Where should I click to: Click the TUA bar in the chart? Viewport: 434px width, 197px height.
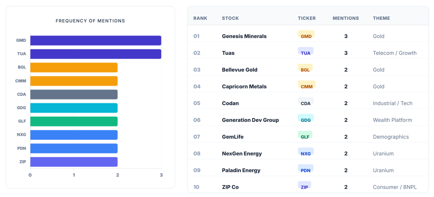click(x=96, y=54)
